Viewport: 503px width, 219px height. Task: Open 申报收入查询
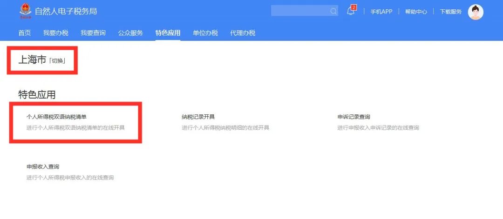[x=43, y=166]
